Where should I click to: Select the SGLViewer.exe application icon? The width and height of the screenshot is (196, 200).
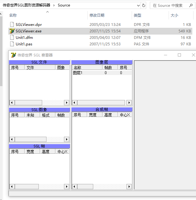[12, 31]
